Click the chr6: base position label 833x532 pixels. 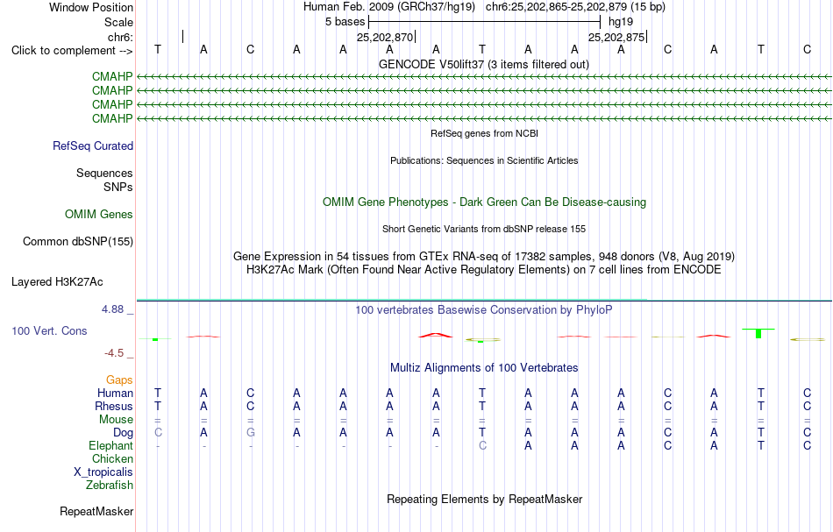[x=120, y=37]
